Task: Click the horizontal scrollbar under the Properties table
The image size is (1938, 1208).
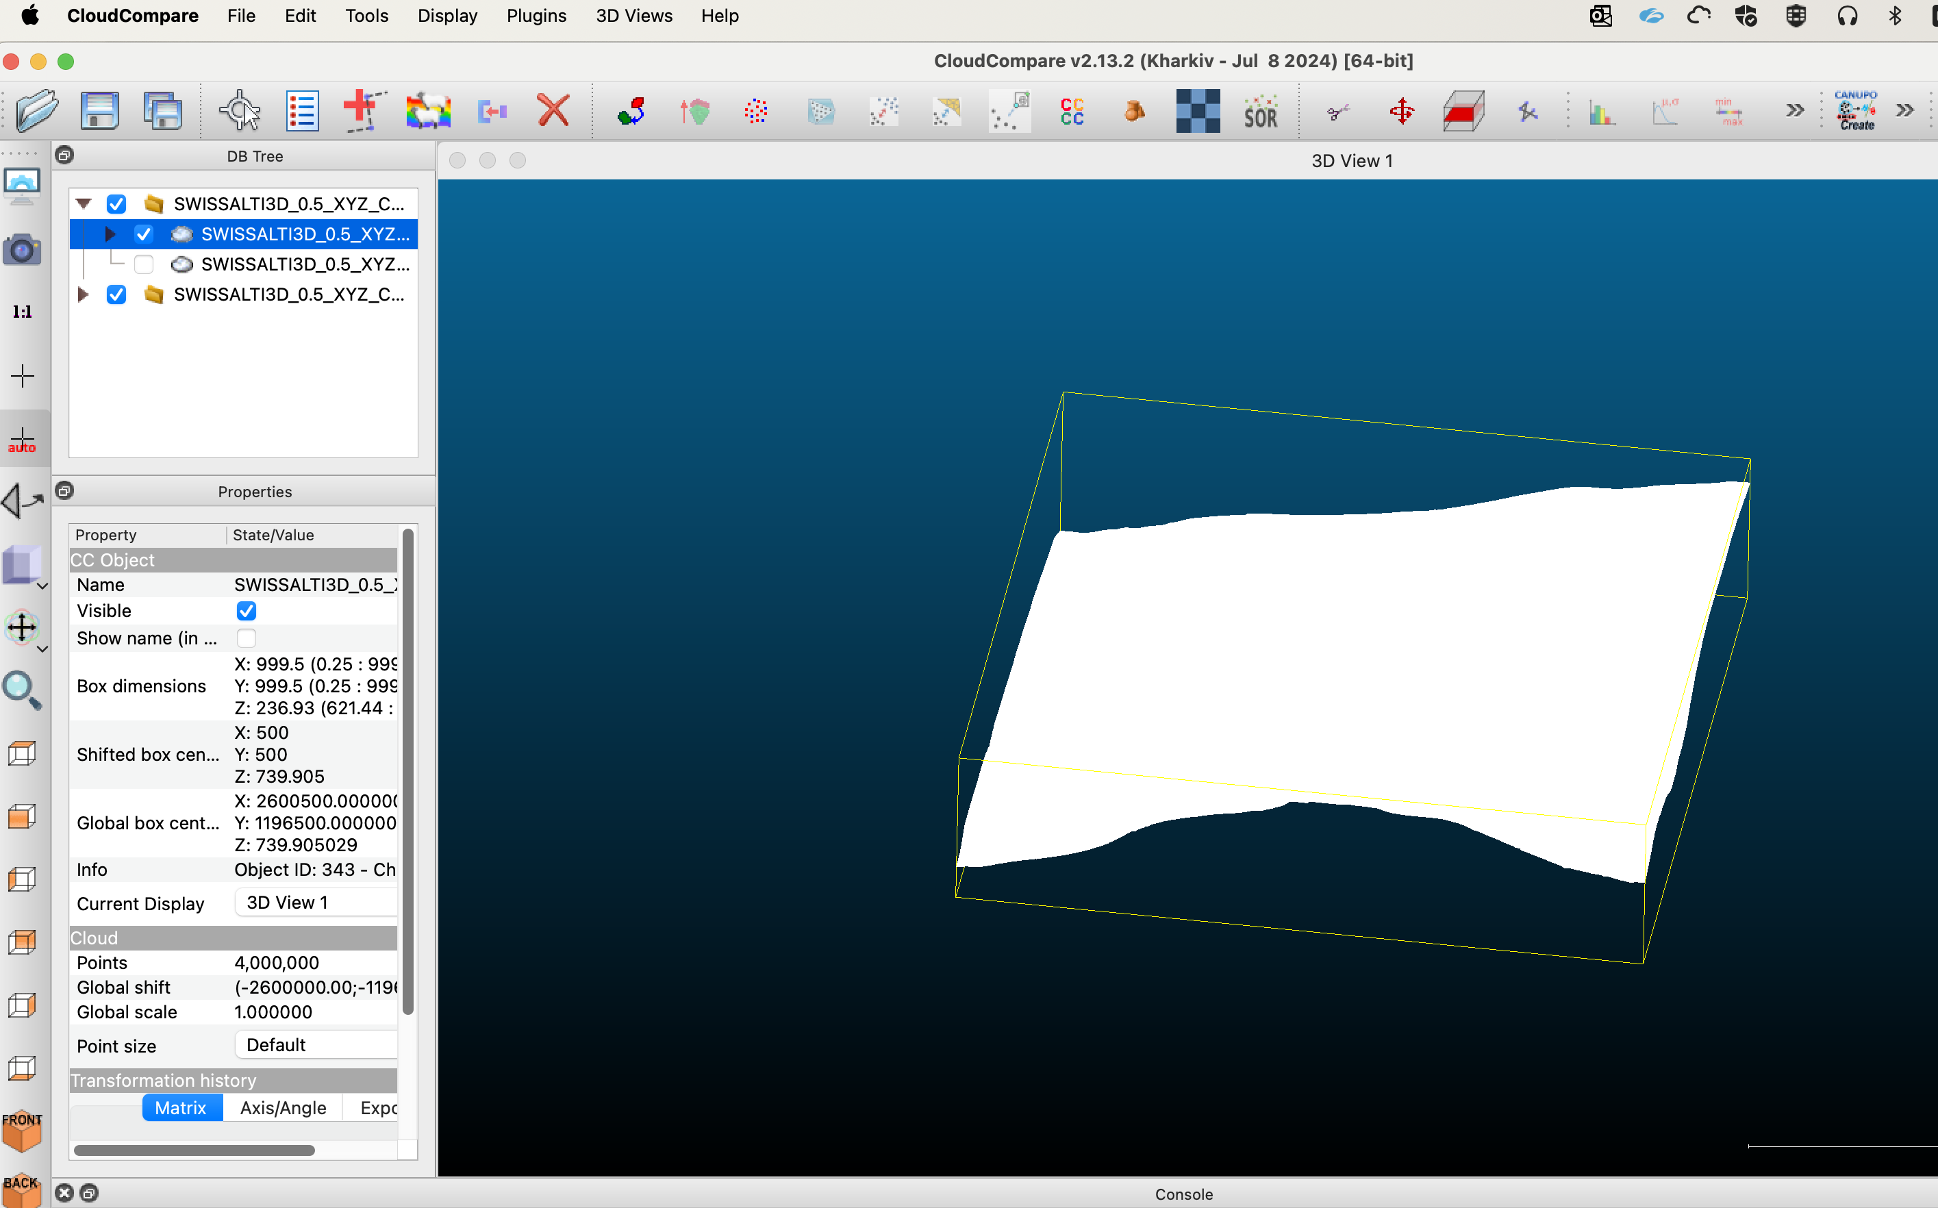Action: (194, 1150)
